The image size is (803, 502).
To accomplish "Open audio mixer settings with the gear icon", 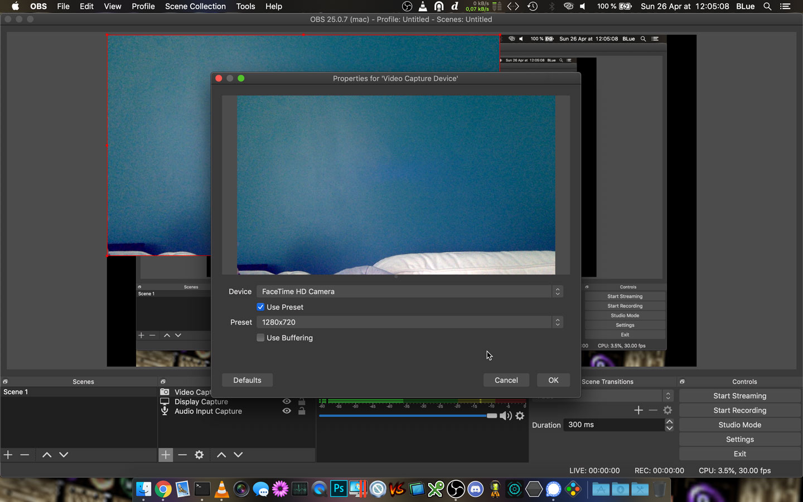I will point(520,416).
